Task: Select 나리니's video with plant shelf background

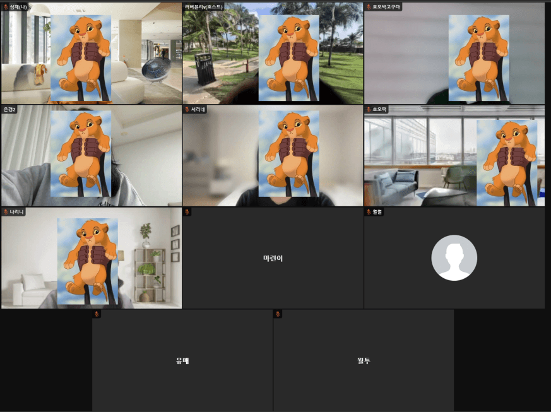Action: [x=92, y=258]
